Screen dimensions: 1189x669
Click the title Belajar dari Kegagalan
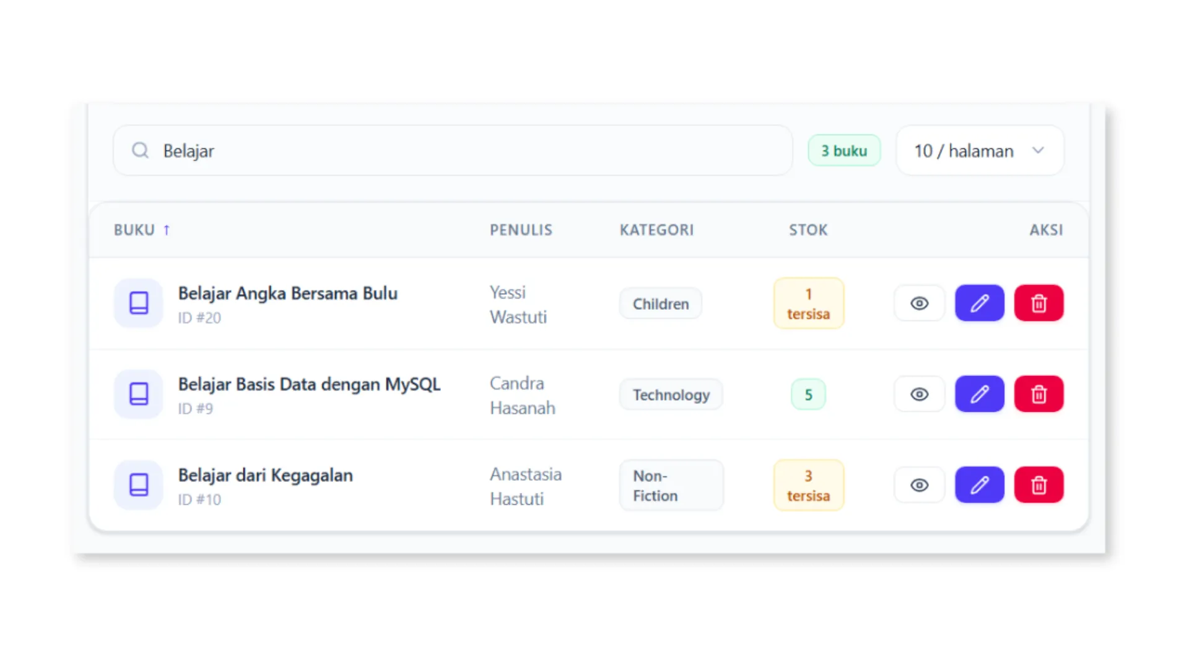point(266,475)
